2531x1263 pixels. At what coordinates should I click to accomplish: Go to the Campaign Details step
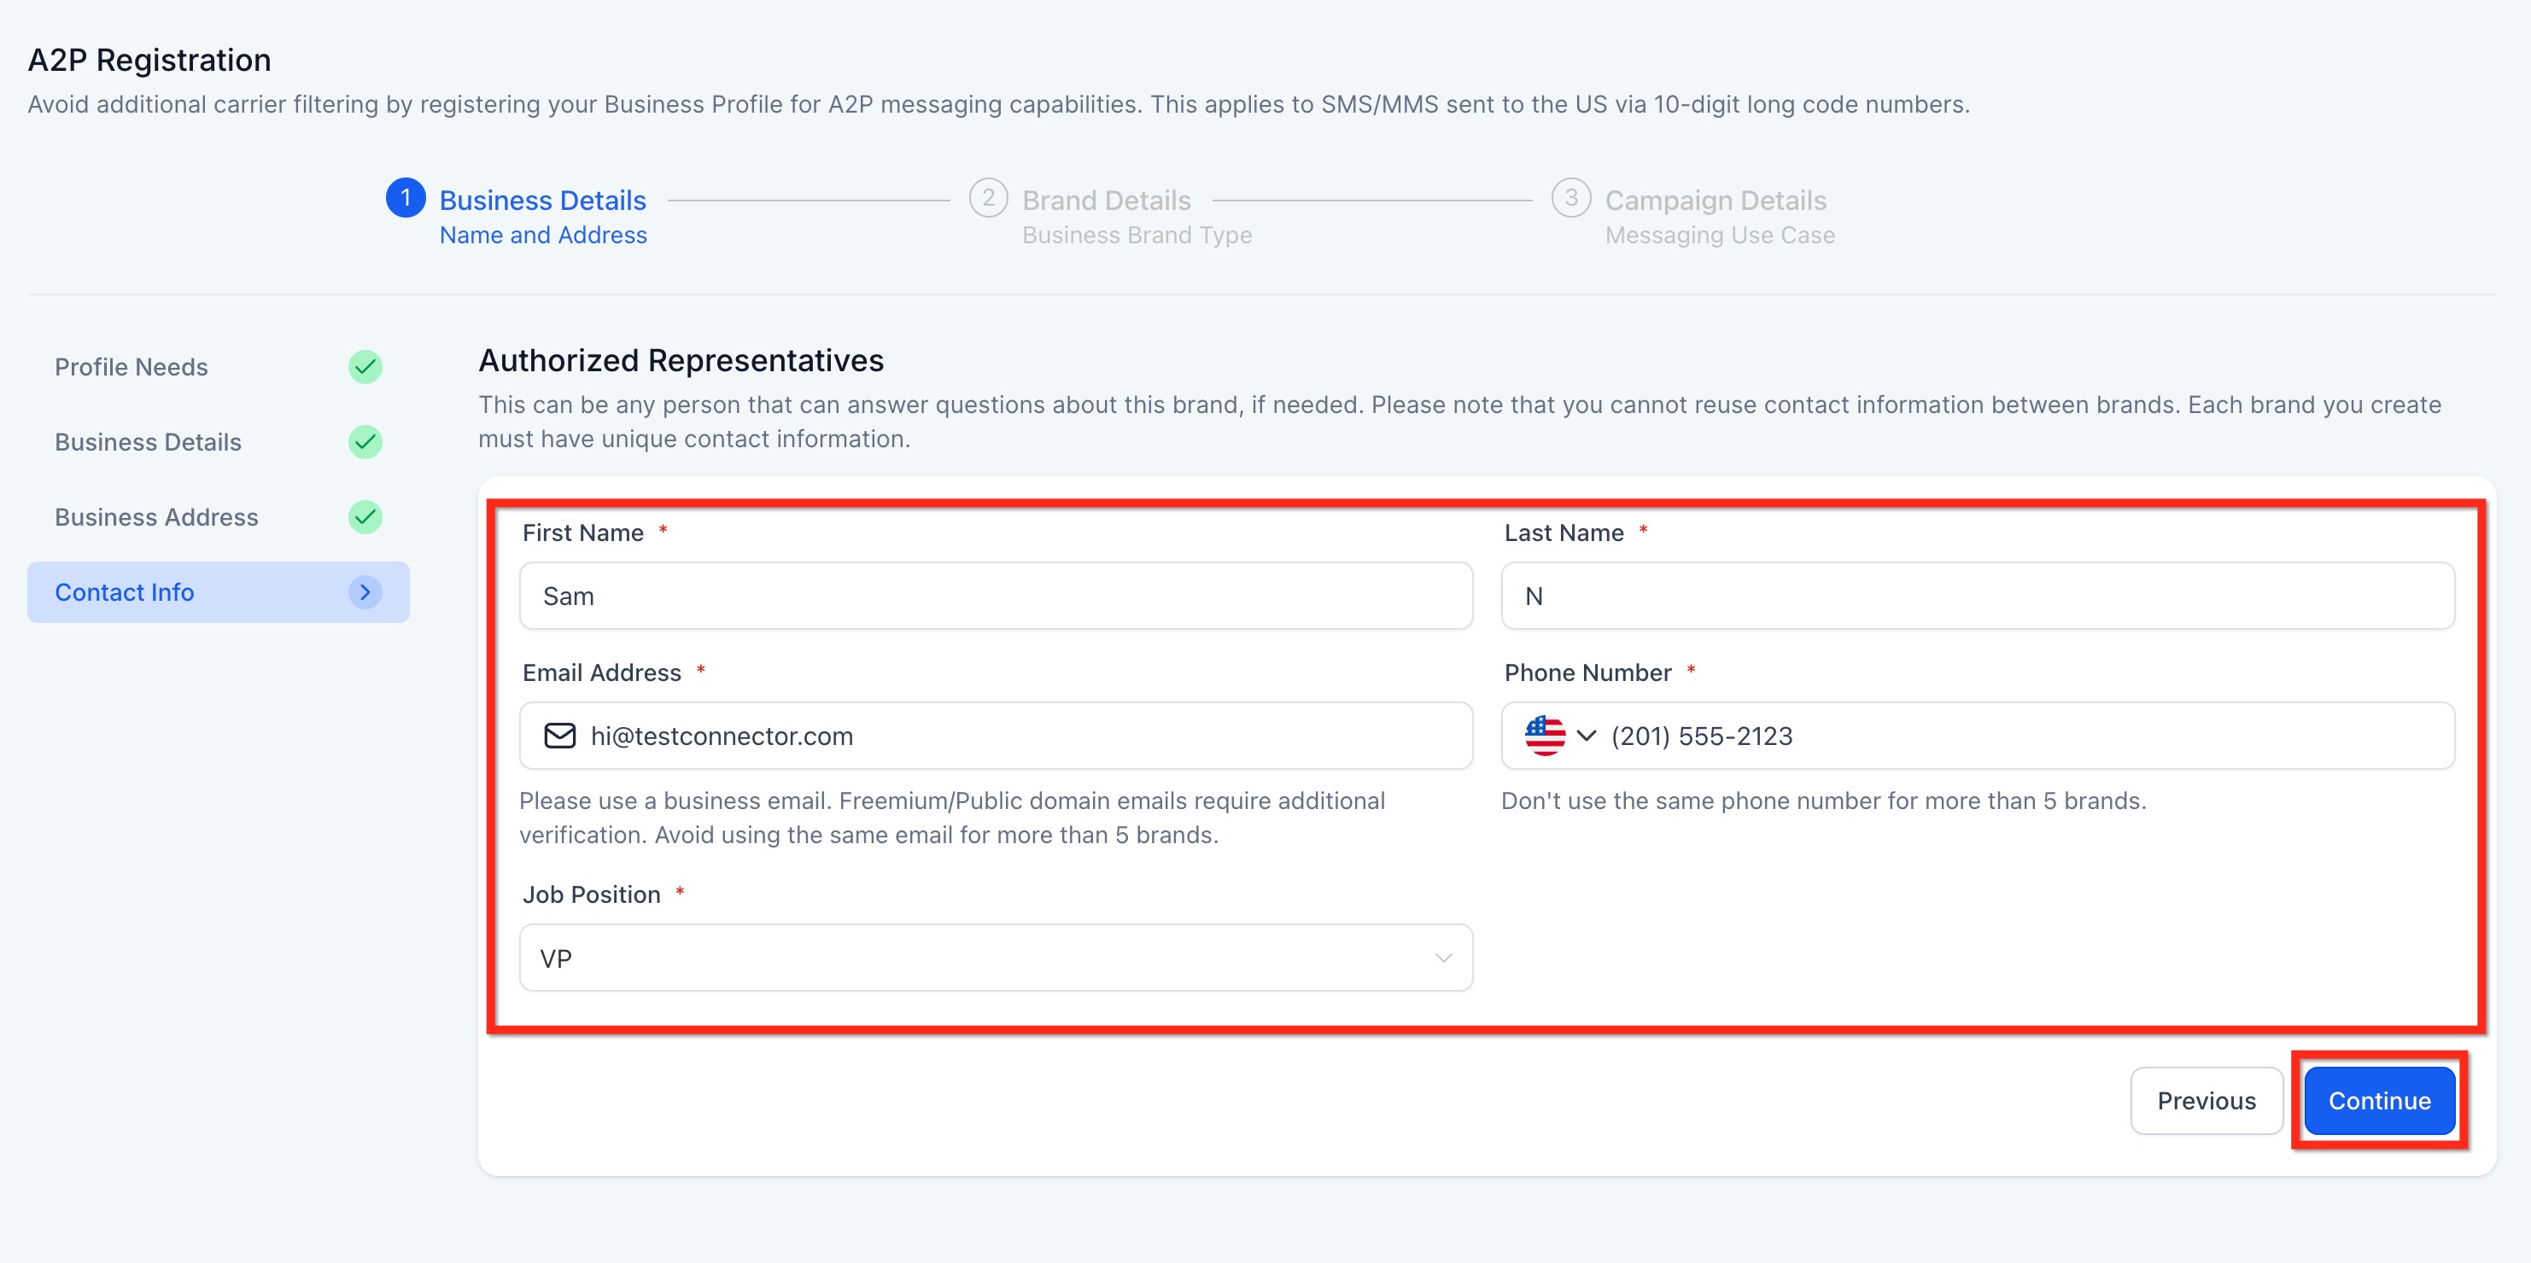(x=1716, y=201)
